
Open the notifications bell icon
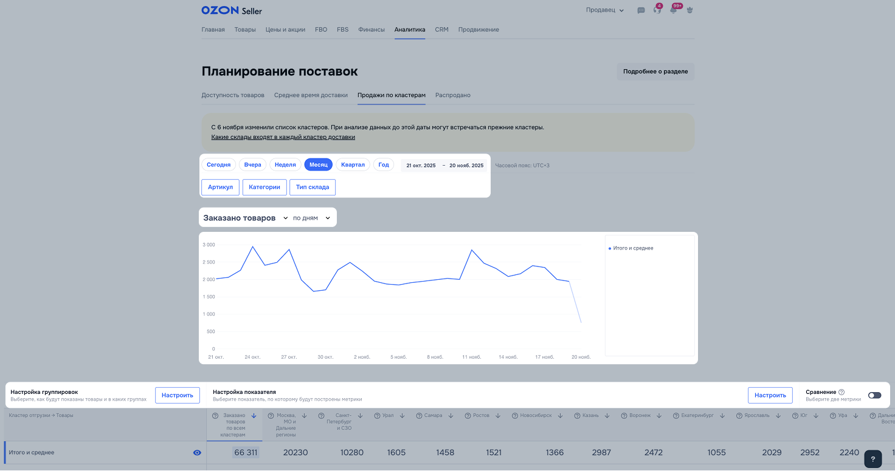tap(673, 10)
